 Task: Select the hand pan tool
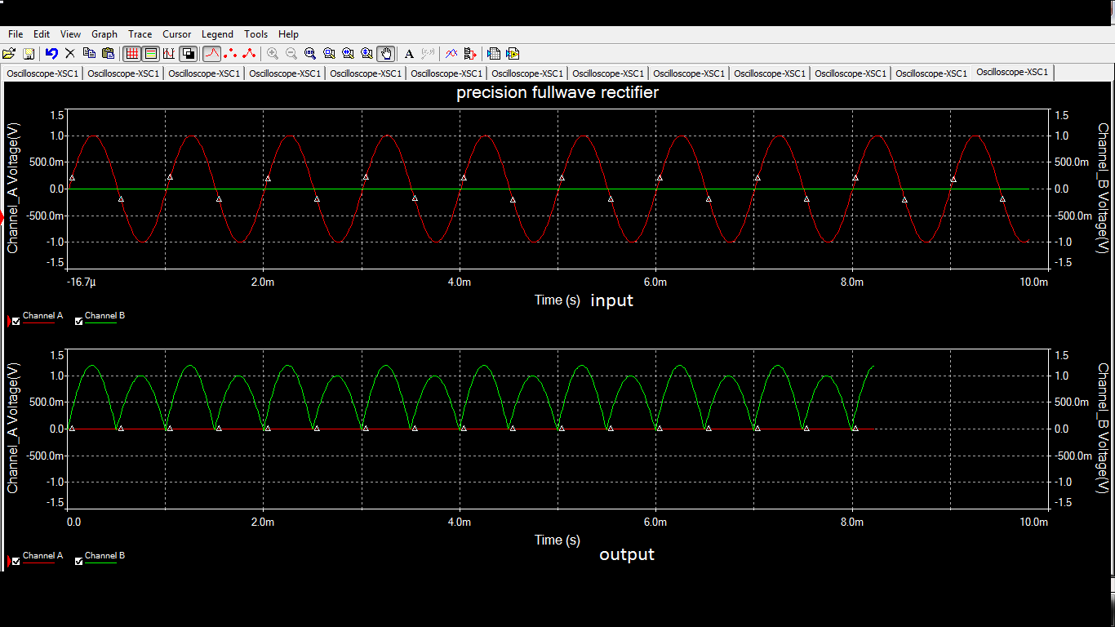386,54
